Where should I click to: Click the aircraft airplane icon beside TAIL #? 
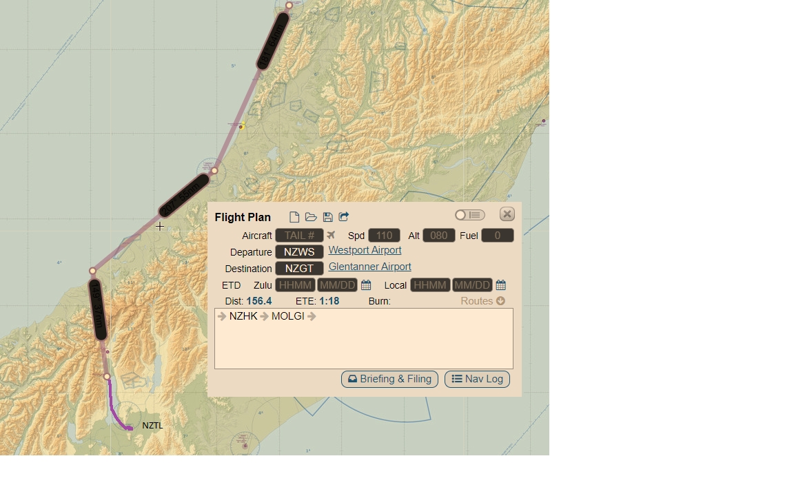coord(331,235)
